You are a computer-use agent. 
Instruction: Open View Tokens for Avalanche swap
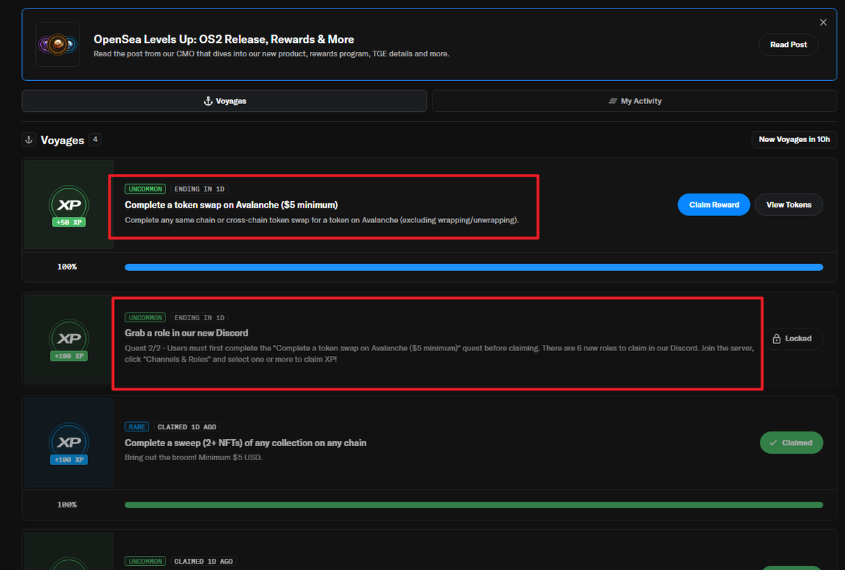789,205
